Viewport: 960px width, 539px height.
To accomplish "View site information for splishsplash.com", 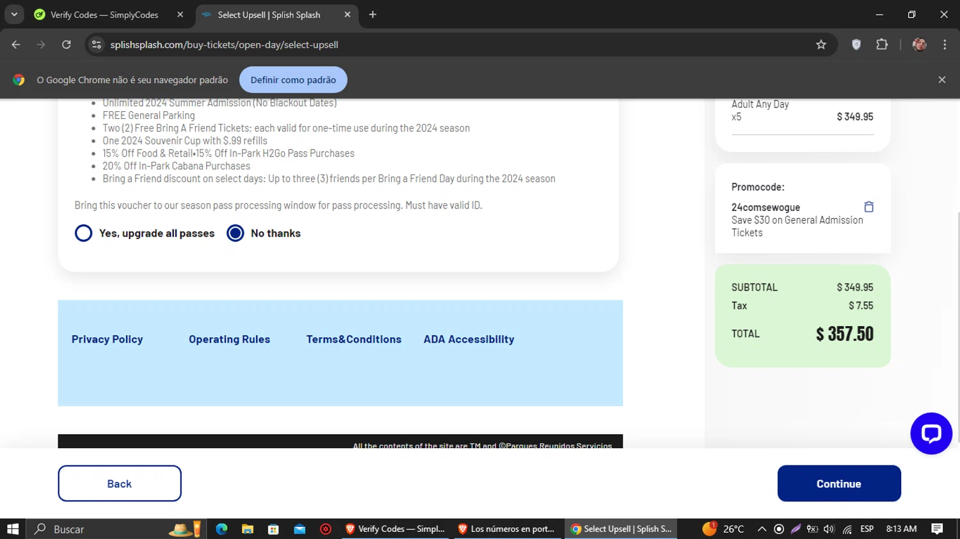I will [x=97, y=45].
